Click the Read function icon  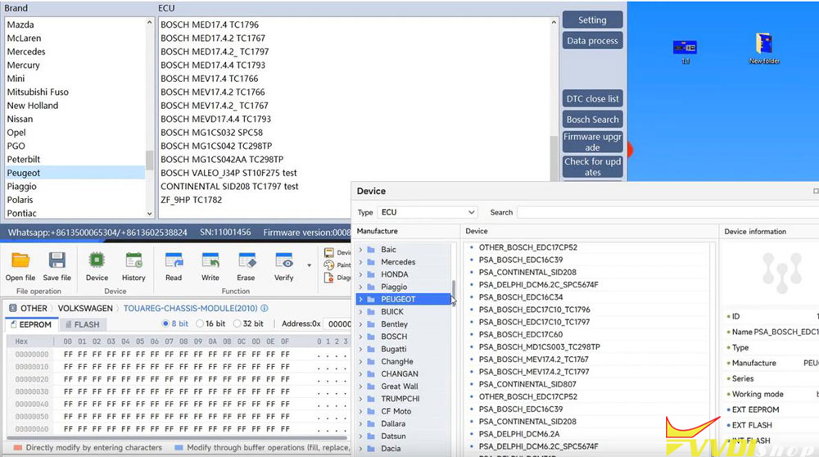click(174, 262)
